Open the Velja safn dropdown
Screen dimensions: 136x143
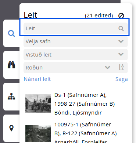(76, 41)
